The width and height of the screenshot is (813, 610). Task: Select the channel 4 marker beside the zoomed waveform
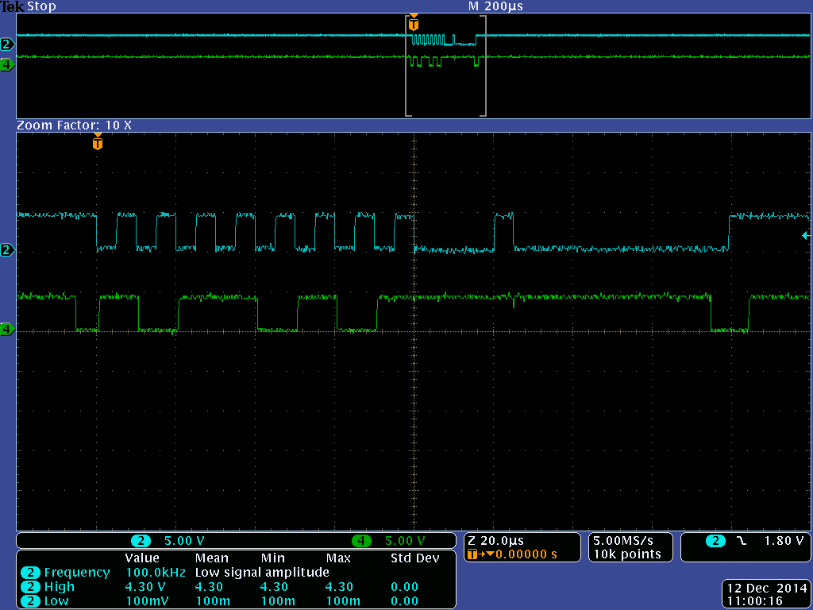(x=7, y=329)
